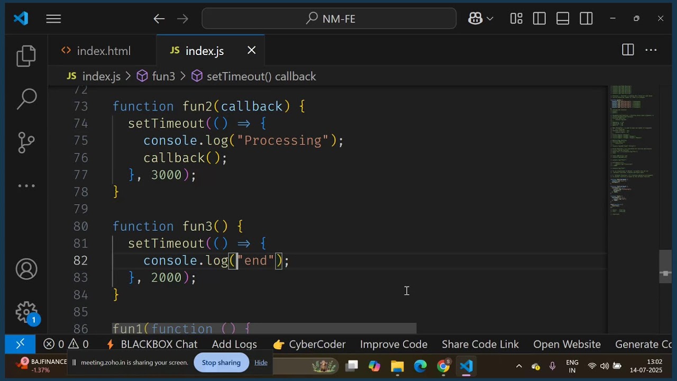Screen dimensions: 677x381
Task: Click line number 73 in gutter
Action: [x=80, y=106]
